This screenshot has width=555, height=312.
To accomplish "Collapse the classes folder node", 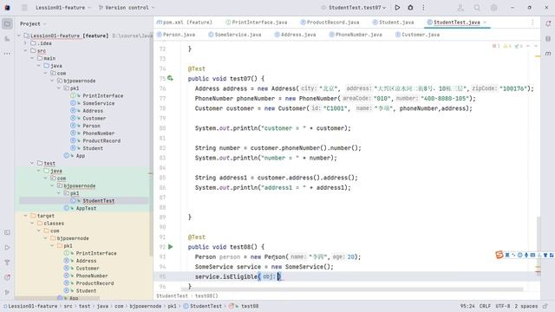I will click(32, 224).
